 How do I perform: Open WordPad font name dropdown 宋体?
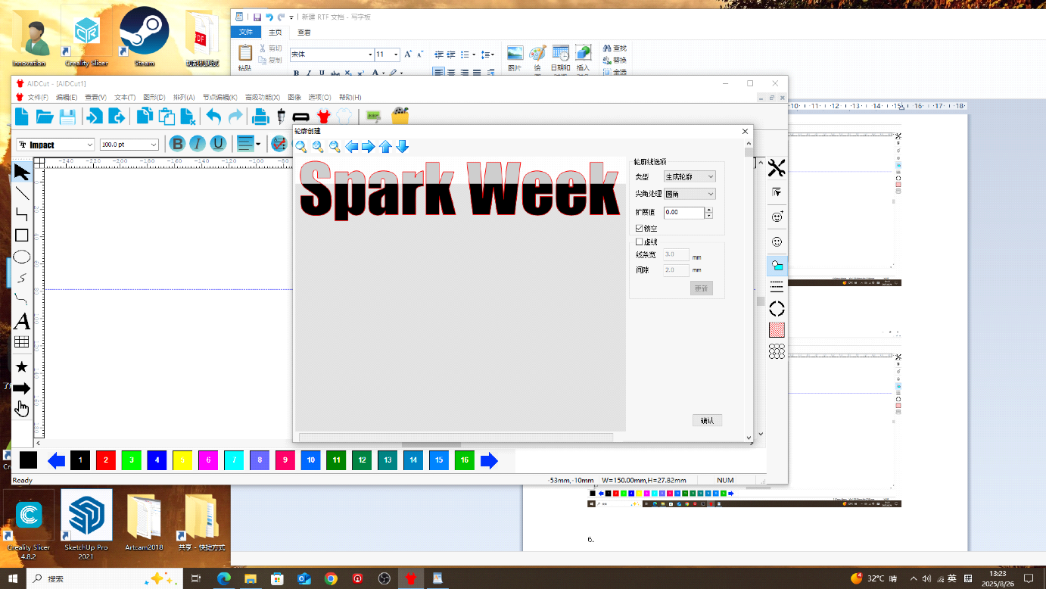370,55
